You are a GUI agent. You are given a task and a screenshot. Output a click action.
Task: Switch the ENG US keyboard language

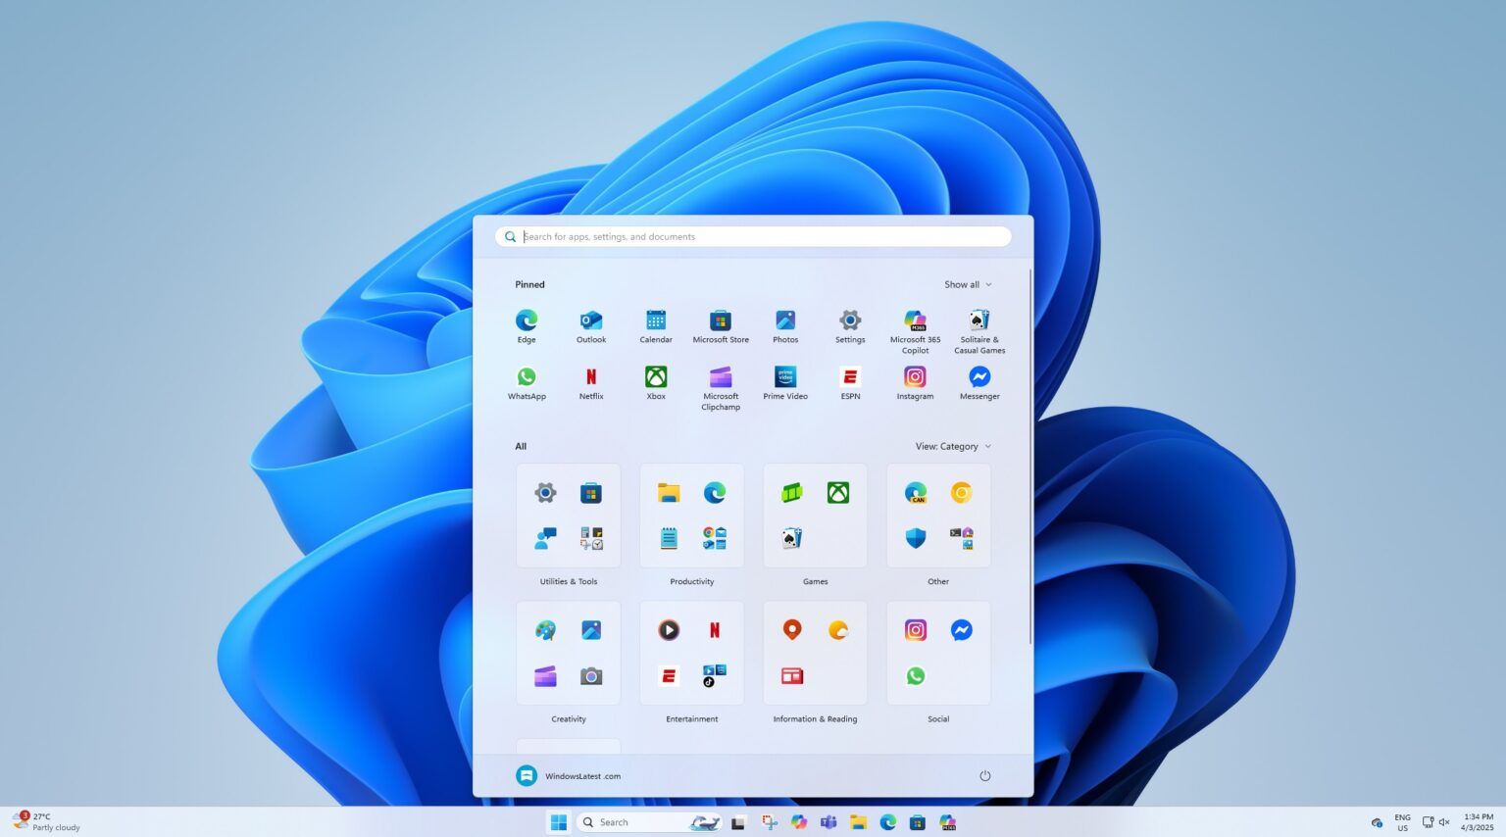[1402, 821]
